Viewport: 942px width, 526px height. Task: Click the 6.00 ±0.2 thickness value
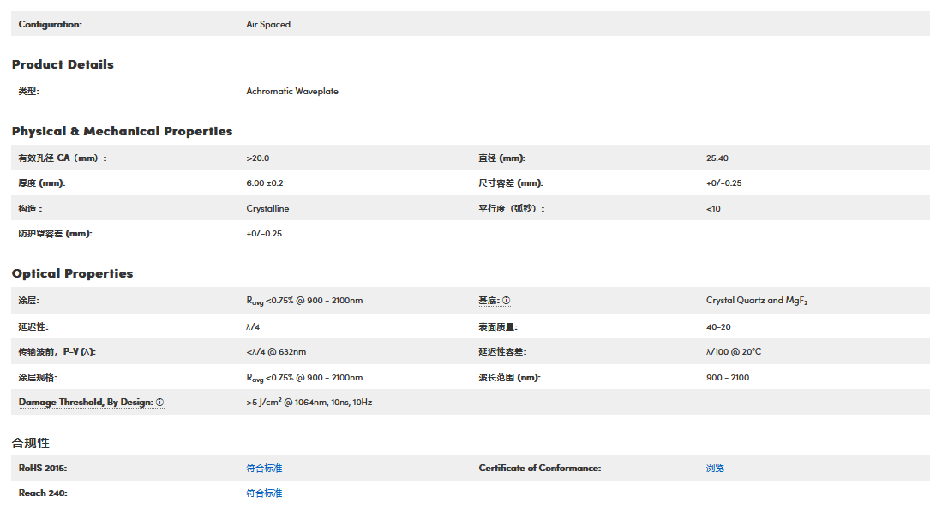click(264, 183)
